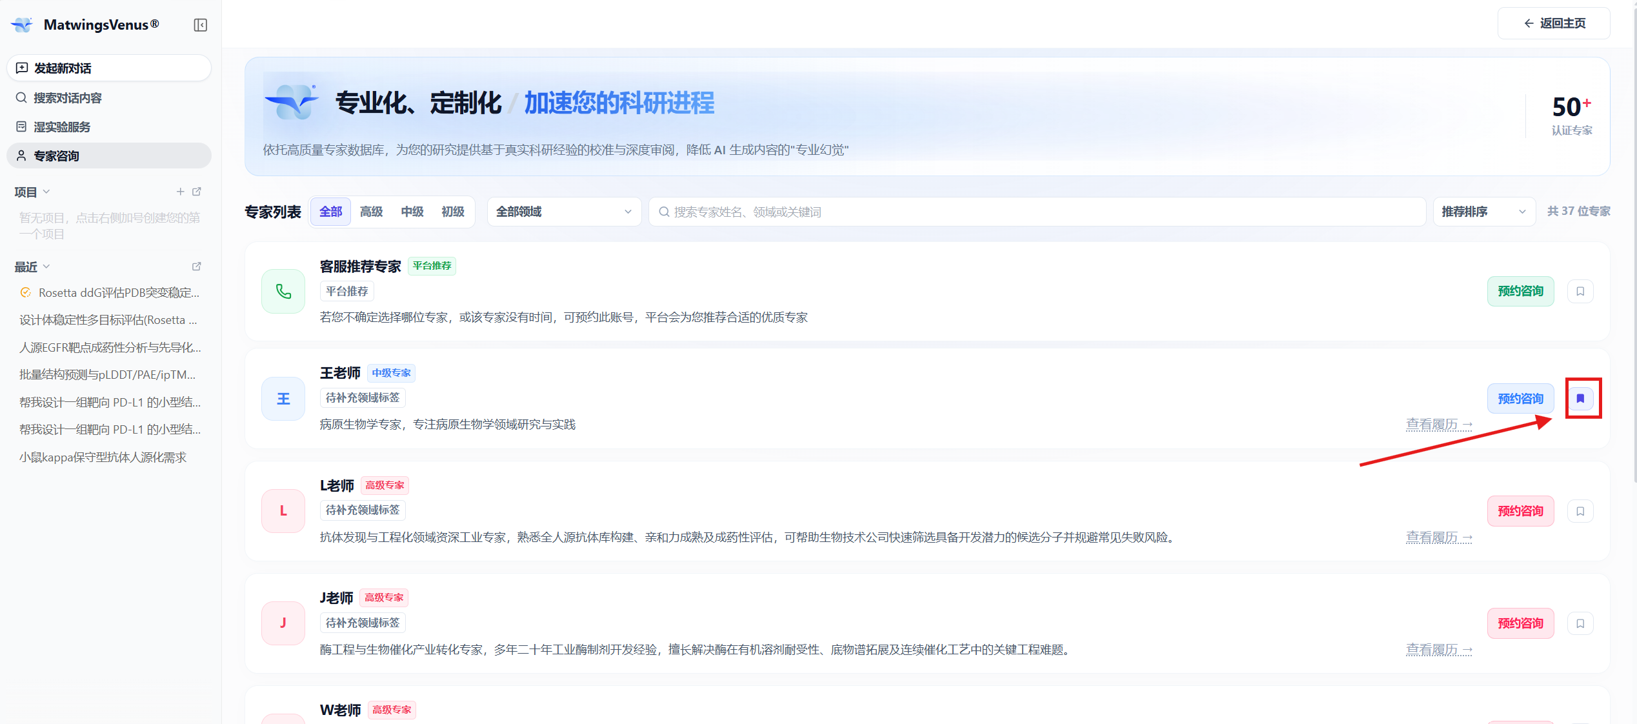Collapse the 最近 section chevron
The height and width of the screenshot is (724, 1637).
(x=46, y=266)
